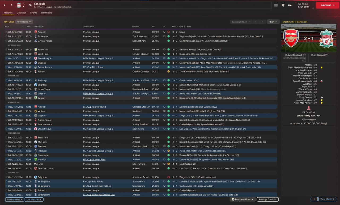
Task: Open EFL Cup Quarter Final link
Action: pyautogui.click(x=94, y=160)
